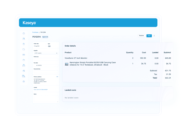183x130 pixels.
Task: Click into the Reference input field
Action: [x=46, y=59]
